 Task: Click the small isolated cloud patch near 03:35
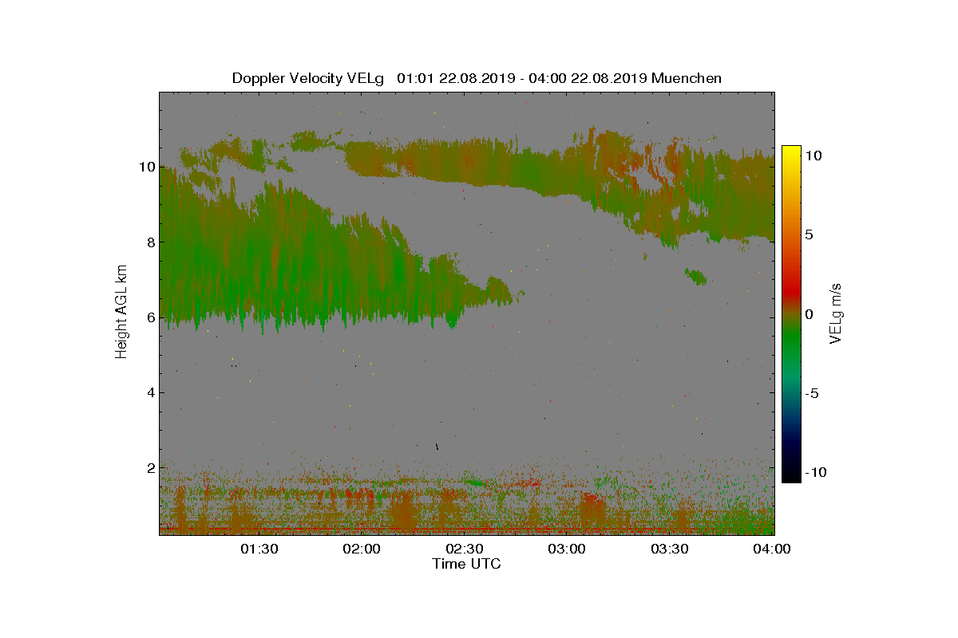[696, 277]
